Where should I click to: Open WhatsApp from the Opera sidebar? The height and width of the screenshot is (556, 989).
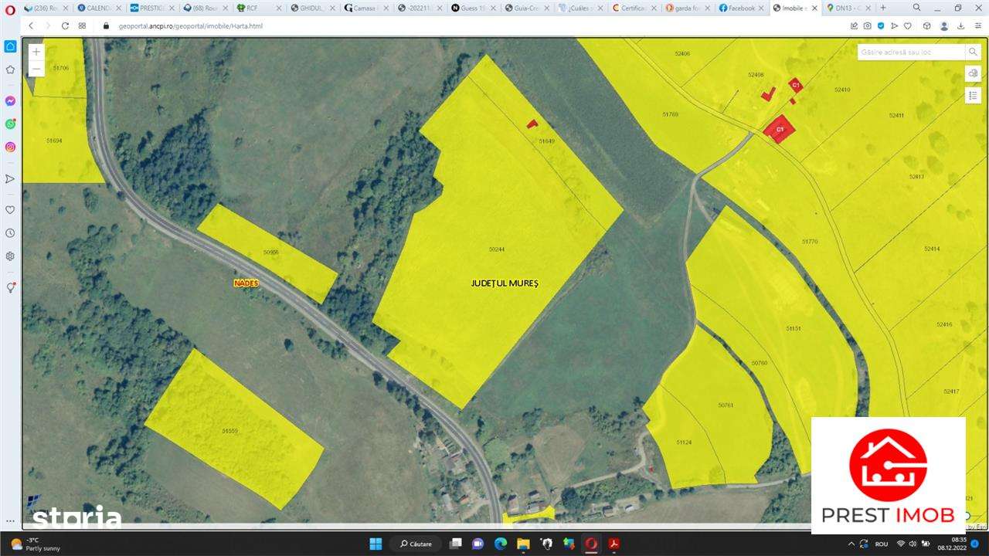(10, 124)
